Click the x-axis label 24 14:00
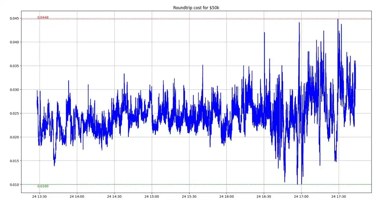Viewport: 386px width, 204px height. (77, 196)
